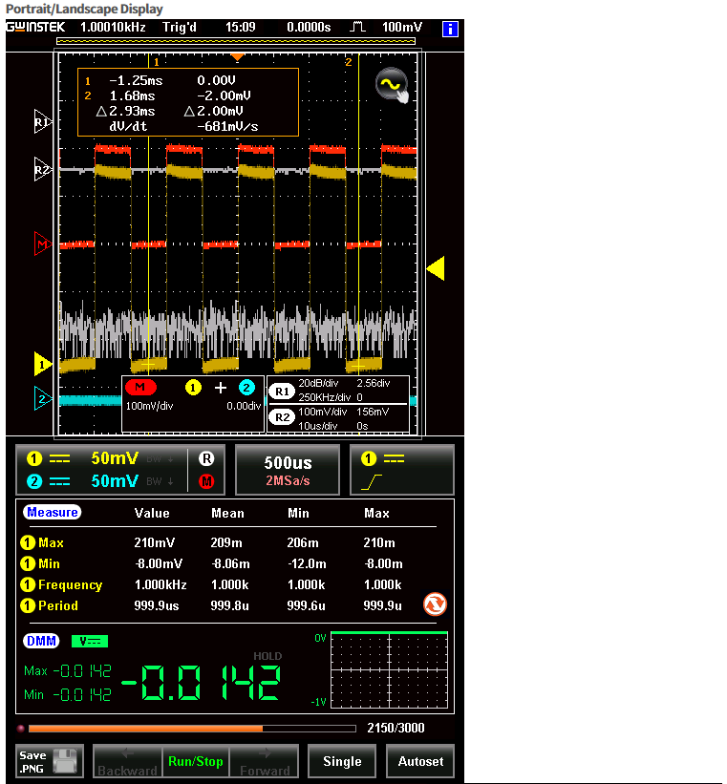Select vertical cursor 2 label

click(x=349, y=62)
